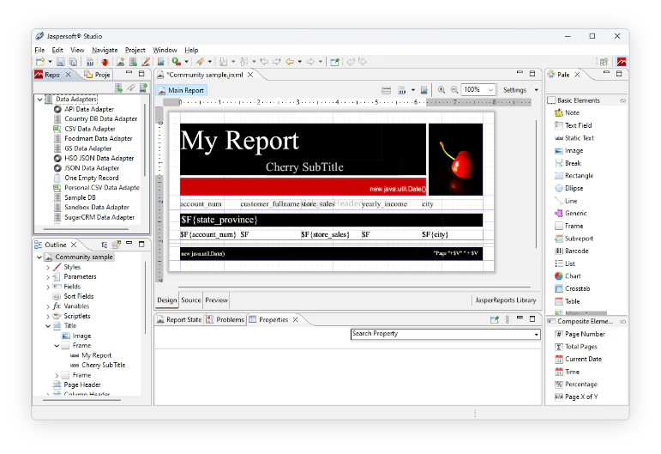The width and height of the screenshot is (661, 454).
Task: Select Cherry SubTitle in the Outline
Action: 103,365
